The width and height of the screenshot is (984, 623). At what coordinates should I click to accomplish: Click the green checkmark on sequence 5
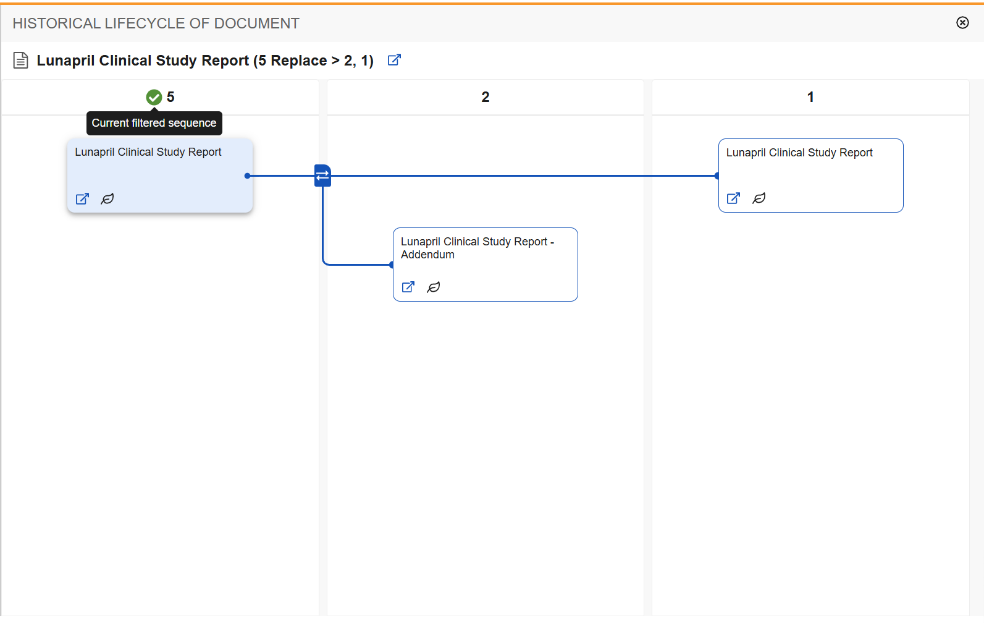[154, 97]
